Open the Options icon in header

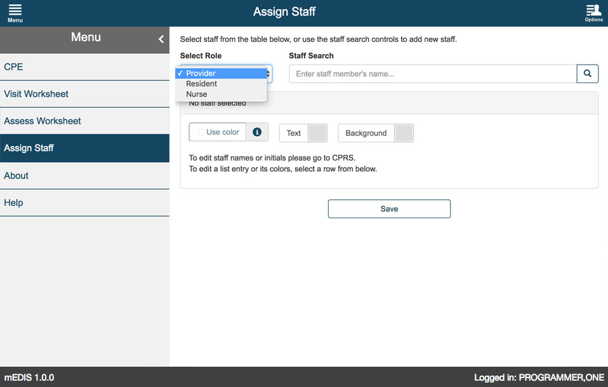click(593, 13)
